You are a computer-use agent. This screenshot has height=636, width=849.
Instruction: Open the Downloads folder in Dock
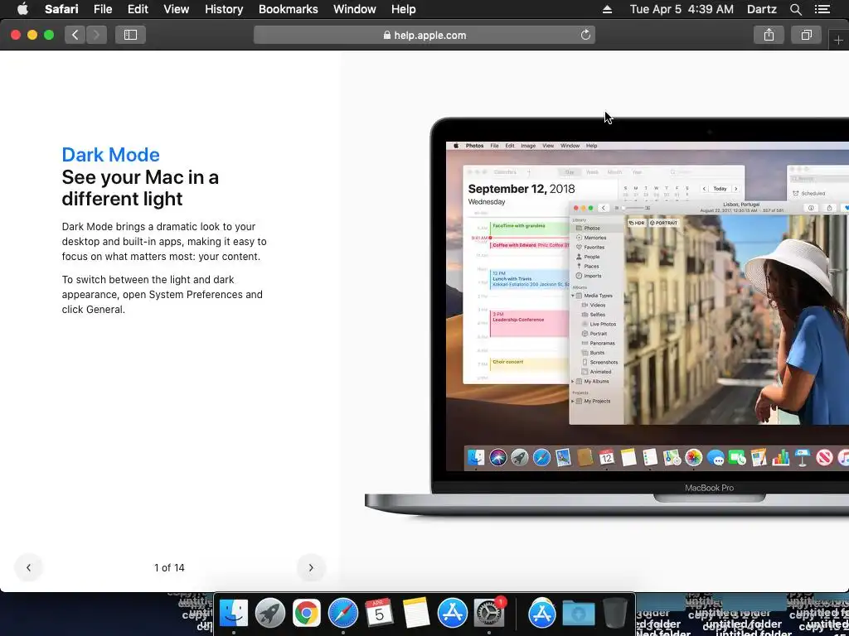tap(578, 614)
